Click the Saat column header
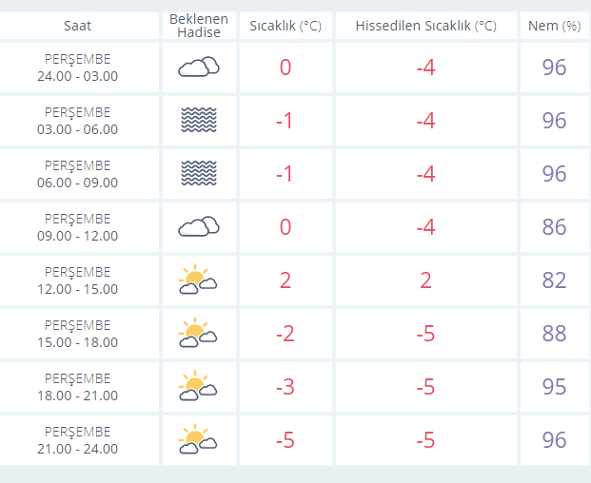Image resolution: width=591 pixels, height=483 pixels. [78, 26]
